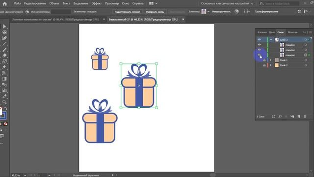Open the Справка menu

pyautogui.click(x=138, y=3)
